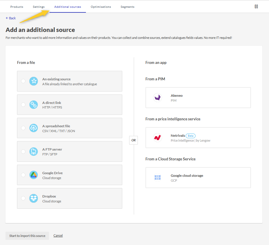
Task: Select the 'An existing source' radio button
Action: pyautogui.click(x=23, y=81)
